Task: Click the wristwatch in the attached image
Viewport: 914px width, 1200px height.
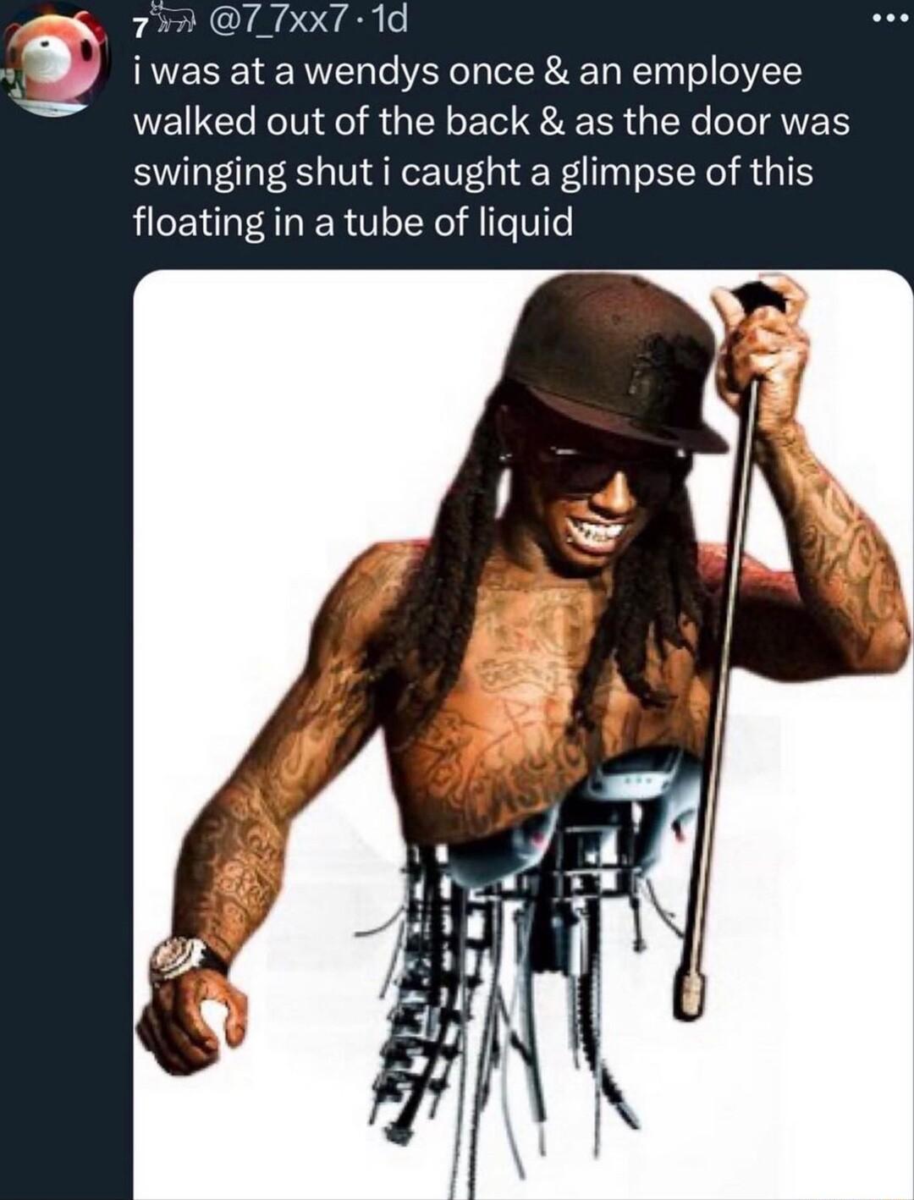Action: 182,959
